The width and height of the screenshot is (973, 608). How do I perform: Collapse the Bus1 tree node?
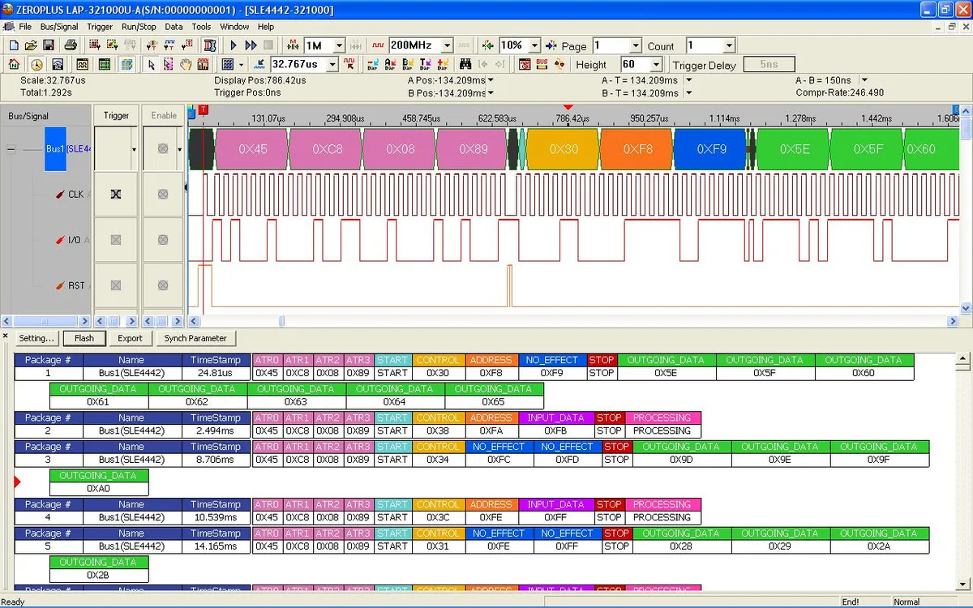pos(11,149)
